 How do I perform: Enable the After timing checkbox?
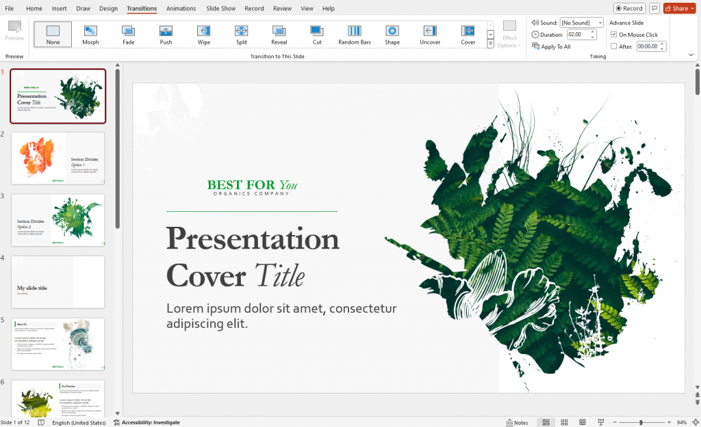(614, 46)
